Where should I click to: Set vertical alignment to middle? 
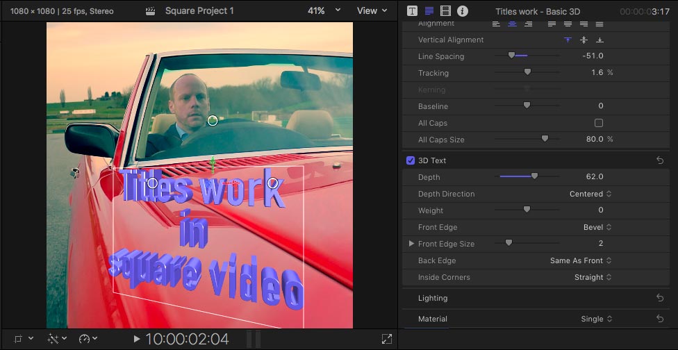pos(584,40)
